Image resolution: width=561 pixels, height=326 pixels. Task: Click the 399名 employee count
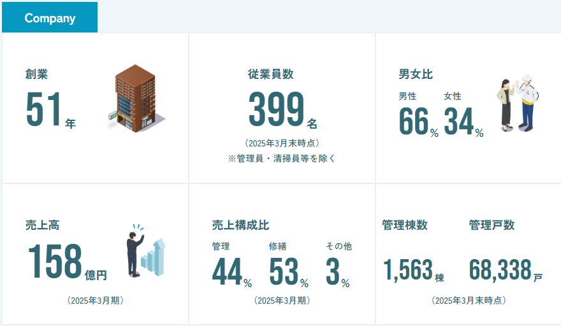click(282, 111)
